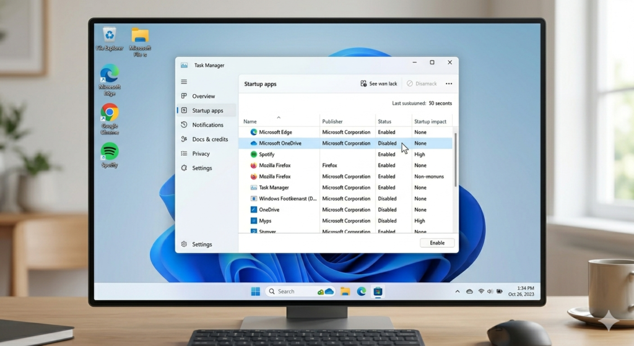Click the Notifications clock icon

pos(184,125)
